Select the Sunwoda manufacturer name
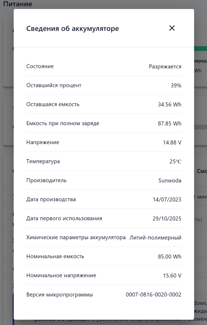 coord(170,181)
